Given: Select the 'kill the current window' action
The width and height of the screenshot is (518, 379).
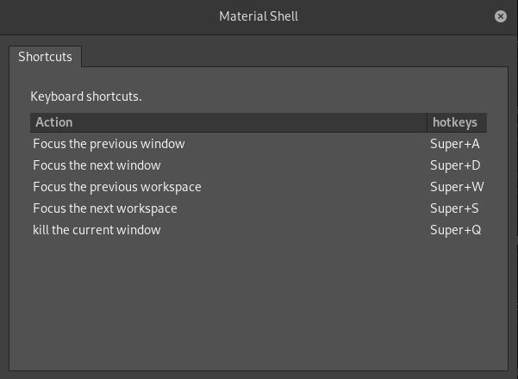Looking at the screenshot, I should pos(97,230).
